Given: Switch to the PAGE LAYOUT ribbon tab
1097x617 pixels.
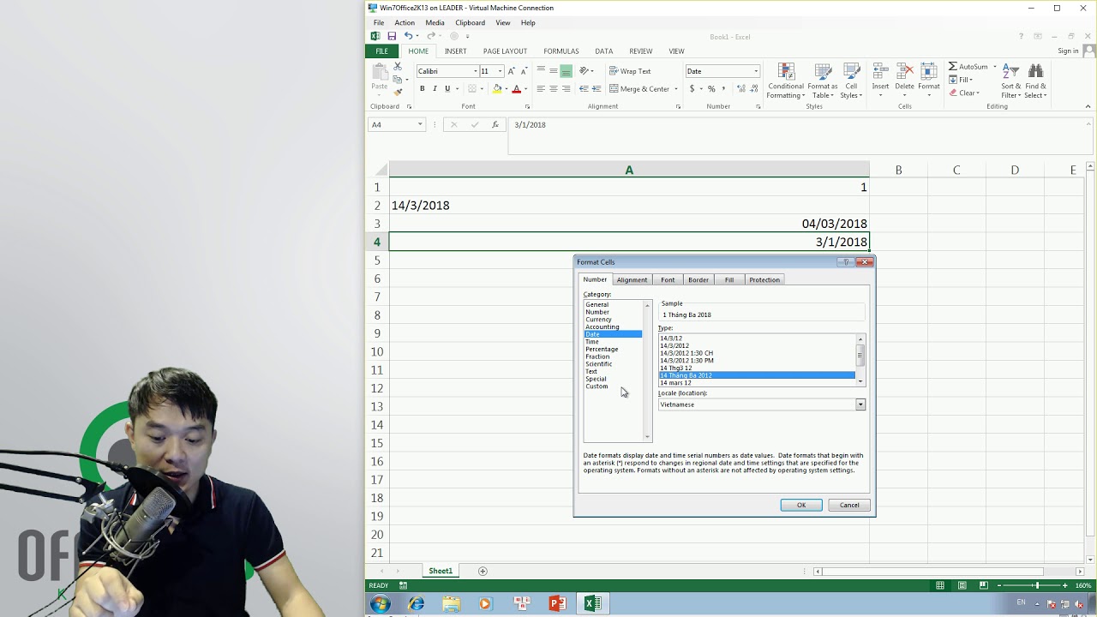Looking at the screenshot, I should tap(505, 51).
